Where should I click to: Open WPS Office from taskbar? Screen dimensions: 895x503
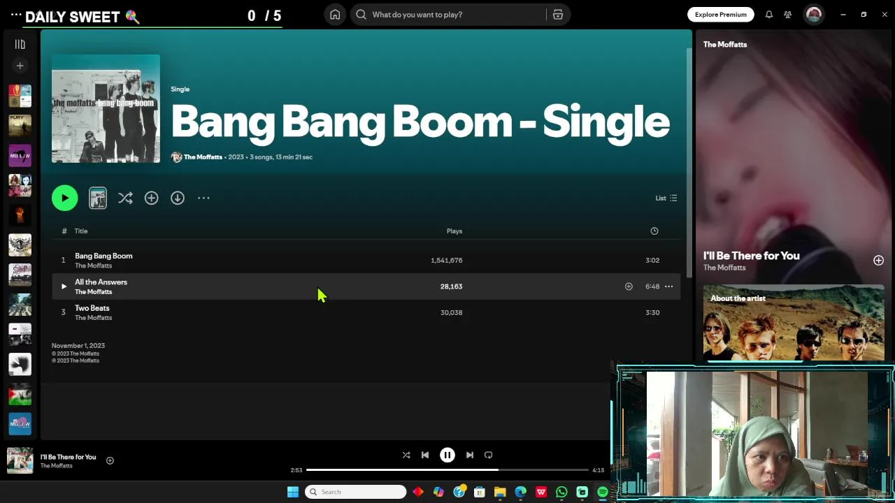pyautogui.click(x=541, y=492)
